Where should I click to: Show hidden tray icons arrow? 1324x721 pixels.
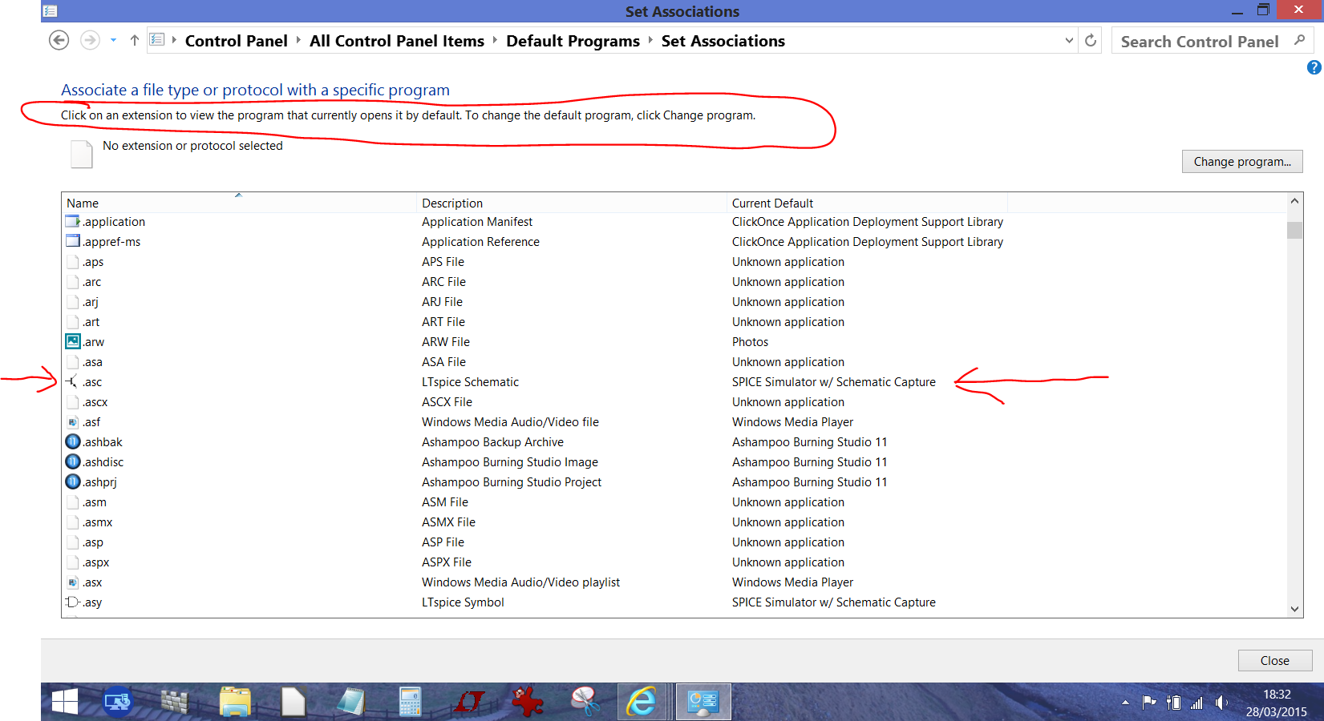click(1125, 703)
